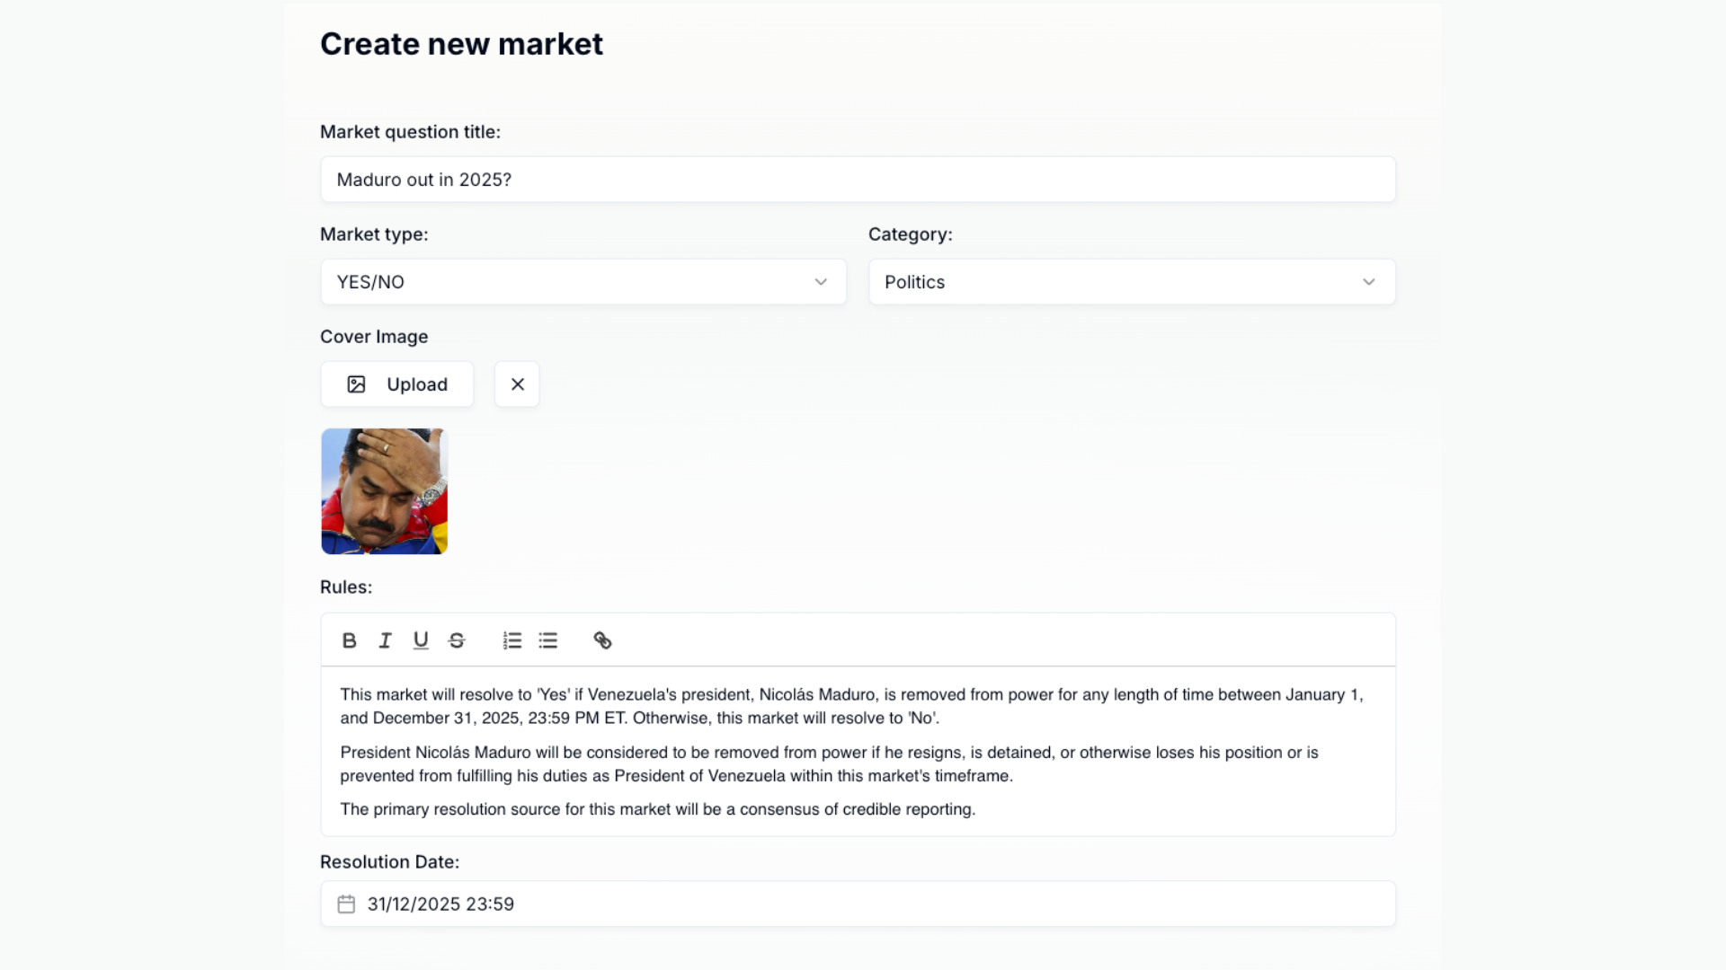The width and height of the screenshot is (1726, 970).
Task: Open the Market type dropdown
Action: pyautogui.click(x=583, y=282)
